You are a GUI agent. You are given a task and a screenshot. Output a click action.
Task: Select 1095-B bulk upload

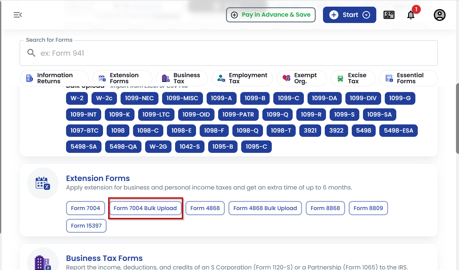pyautogui.click(x=223, y=147)
